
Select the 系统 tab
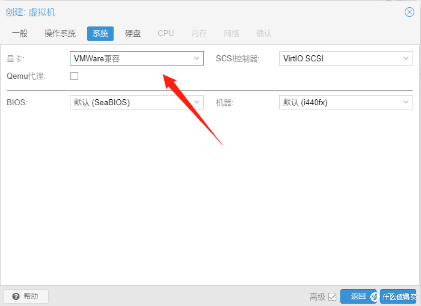100,34
